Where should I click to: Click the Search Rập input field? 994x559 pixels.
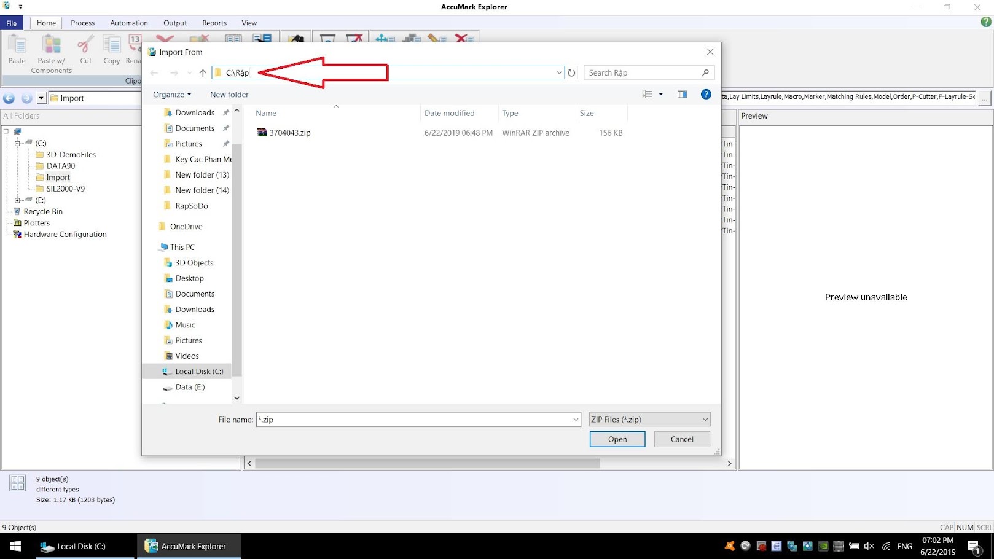(x=642, y=73)
